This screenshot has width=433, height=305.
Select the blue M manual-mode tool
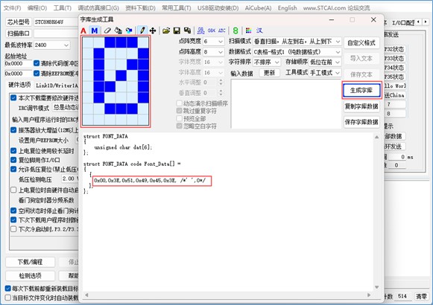(95, 30)
